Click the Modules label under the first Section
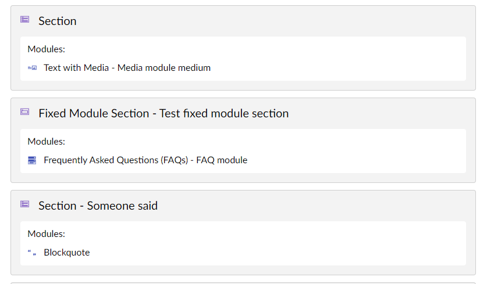 [47, 49]
